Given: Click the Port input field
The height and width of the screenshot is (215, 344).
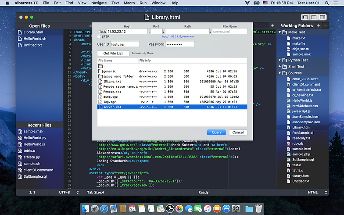Looking at the screenshot, I should (x=156, y=32).
